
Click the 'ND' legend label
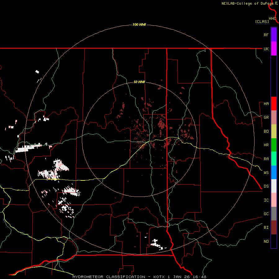coord(266,241)
